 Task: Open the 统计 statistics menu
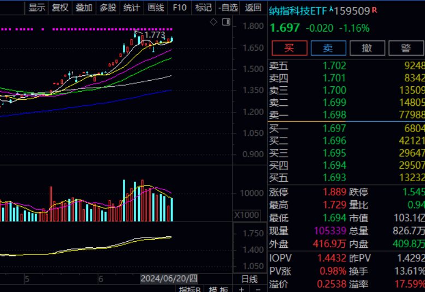click(131, 8)
